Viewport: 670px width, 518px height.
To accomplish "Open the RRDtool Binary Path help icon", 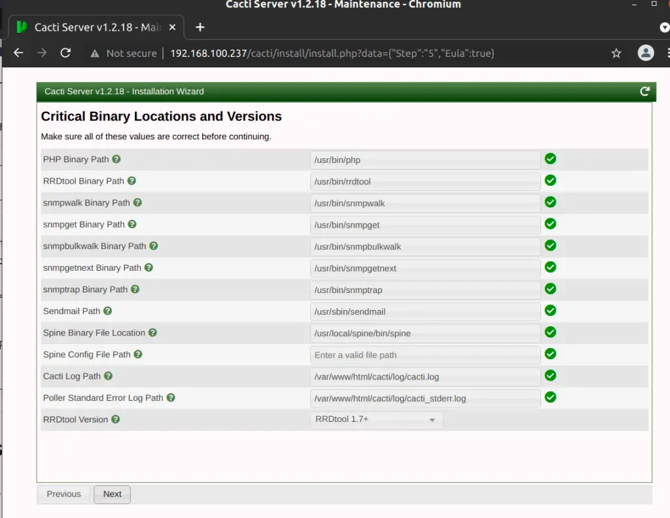I will click(132, 181).
